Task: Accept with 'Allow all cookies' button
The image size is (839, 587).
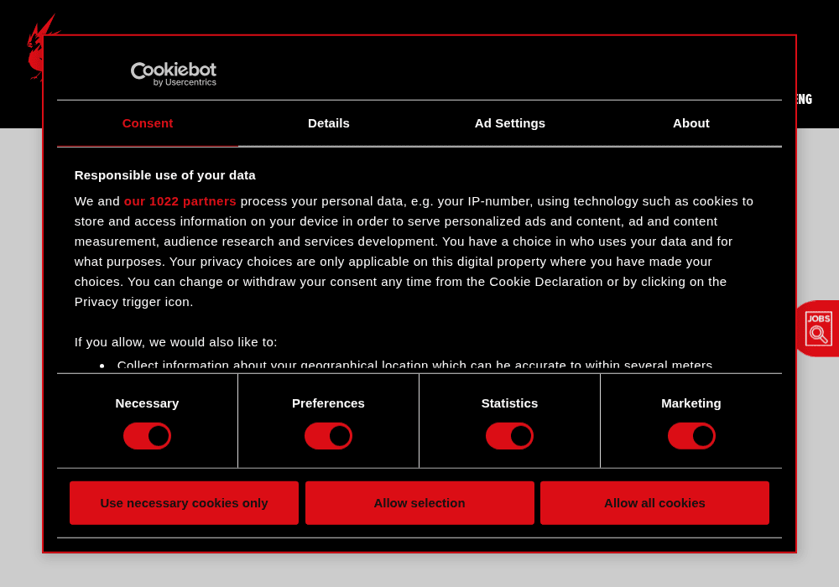Action: point(654,503)
